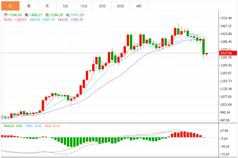The image size is (238, 158).
Task: Select the 月 (monthly) timeframe tab
Action: click(47, 6)
